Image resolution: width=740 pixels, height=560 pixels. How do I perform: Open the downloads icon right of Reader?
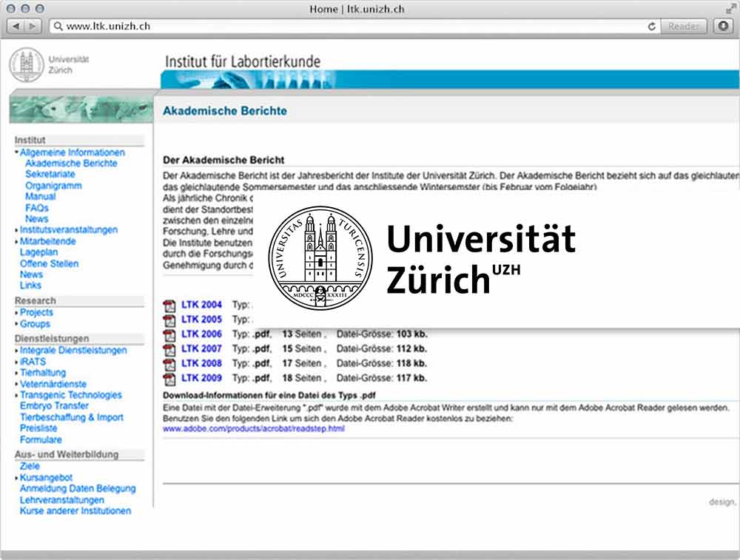pyautogui.click(x=723, y=26)
